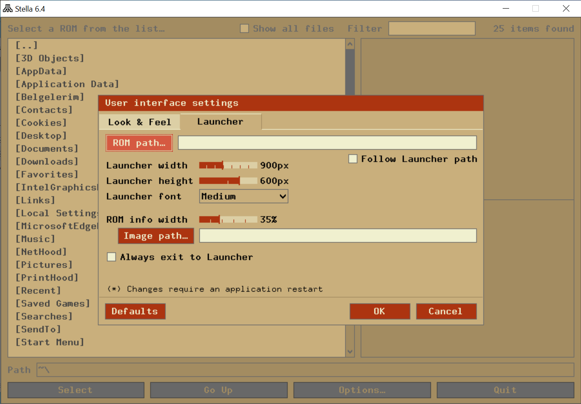This screenshot has width=581, height=404.
Task: Select the [SendTo] folder entry
Action: [38, 329]
